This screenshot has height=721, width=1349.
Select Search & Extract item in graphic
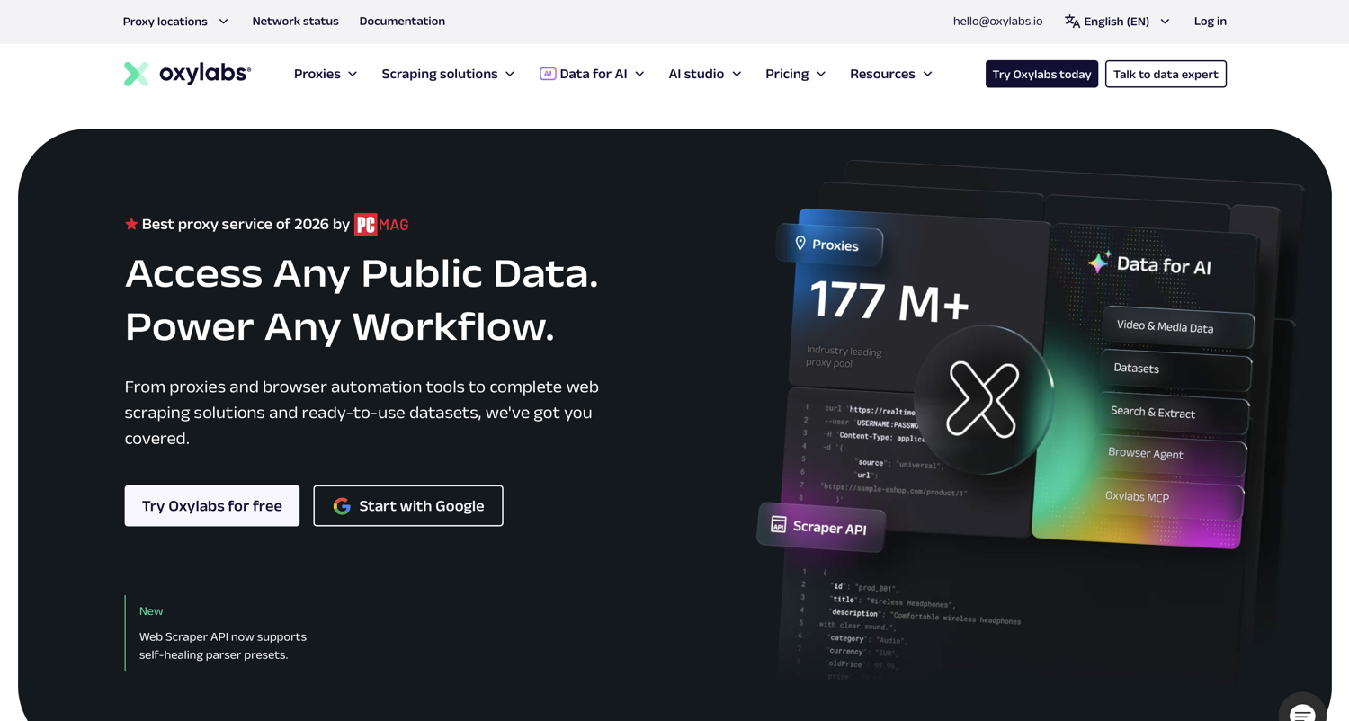(x=1174, y=413)
